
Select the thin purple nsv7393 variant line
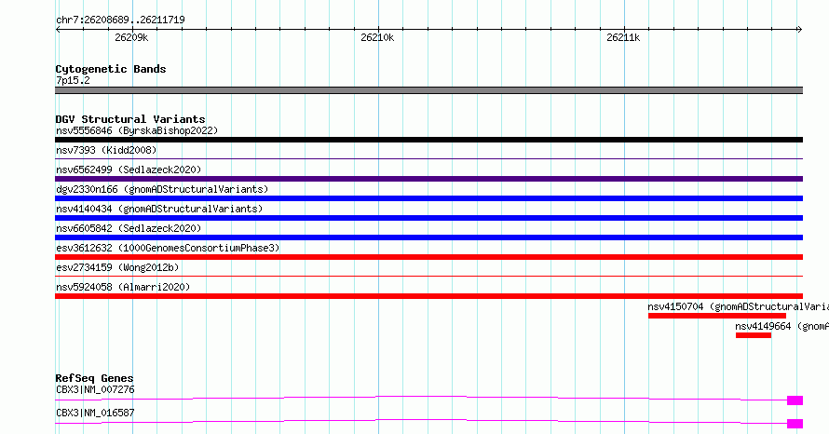tap(428, 158)
